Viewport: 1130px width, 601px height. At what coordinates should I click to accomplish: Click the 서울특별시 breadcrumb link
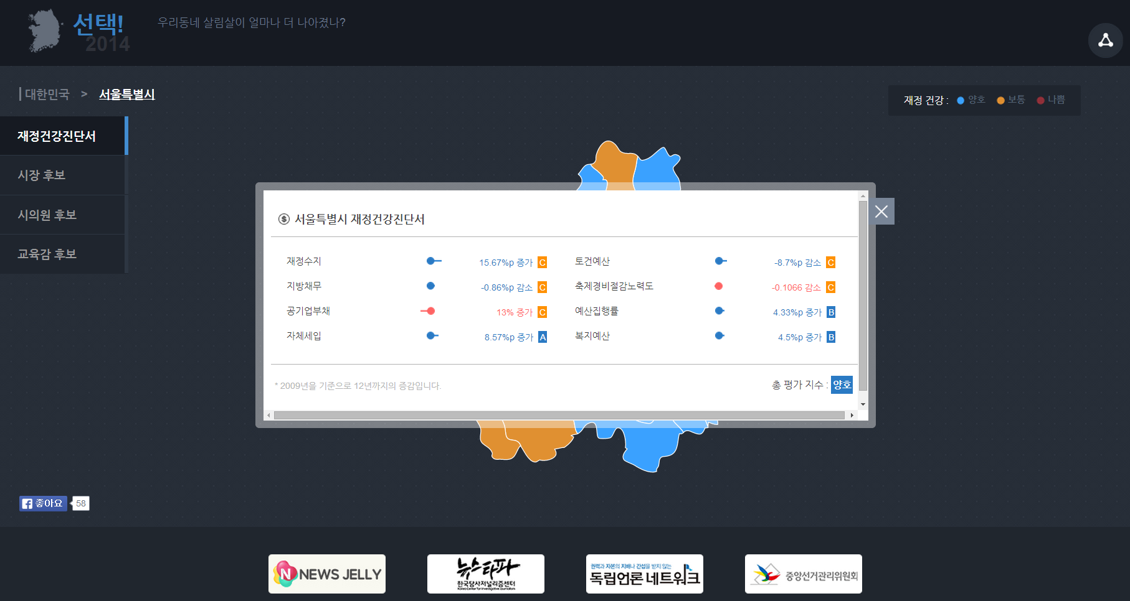(127, 95)
